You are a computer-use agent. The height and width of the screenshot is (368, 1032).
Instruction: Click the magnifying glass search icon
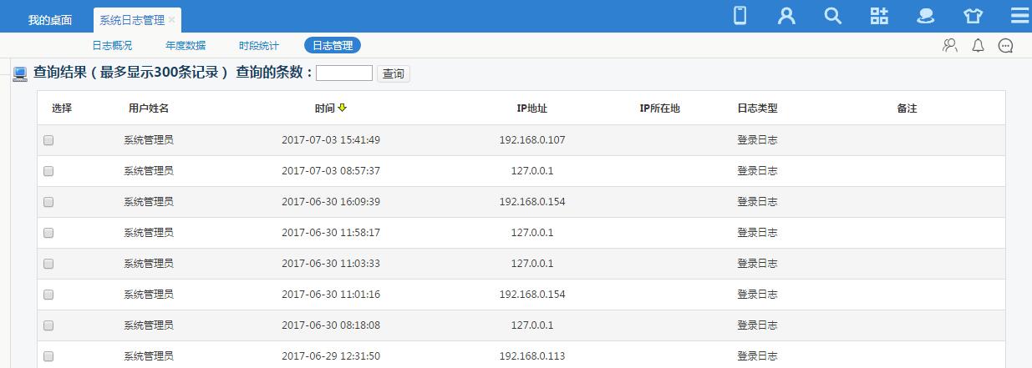coord(832,16)
